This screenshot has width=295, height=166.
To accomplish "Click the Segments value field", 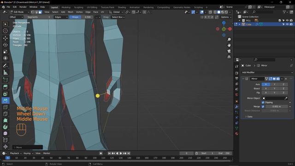I will click(x=39, y=17).
